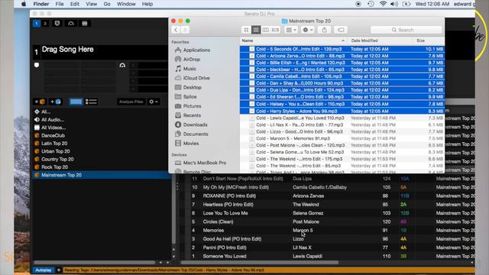Add a new crate in Serato
This screenshot has height=275, width=489.
coord(40,102)
